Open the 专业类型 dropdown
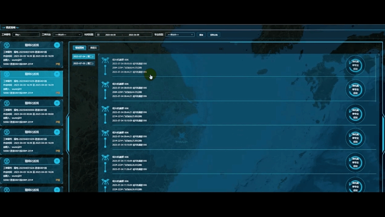 tap(179, 35)
